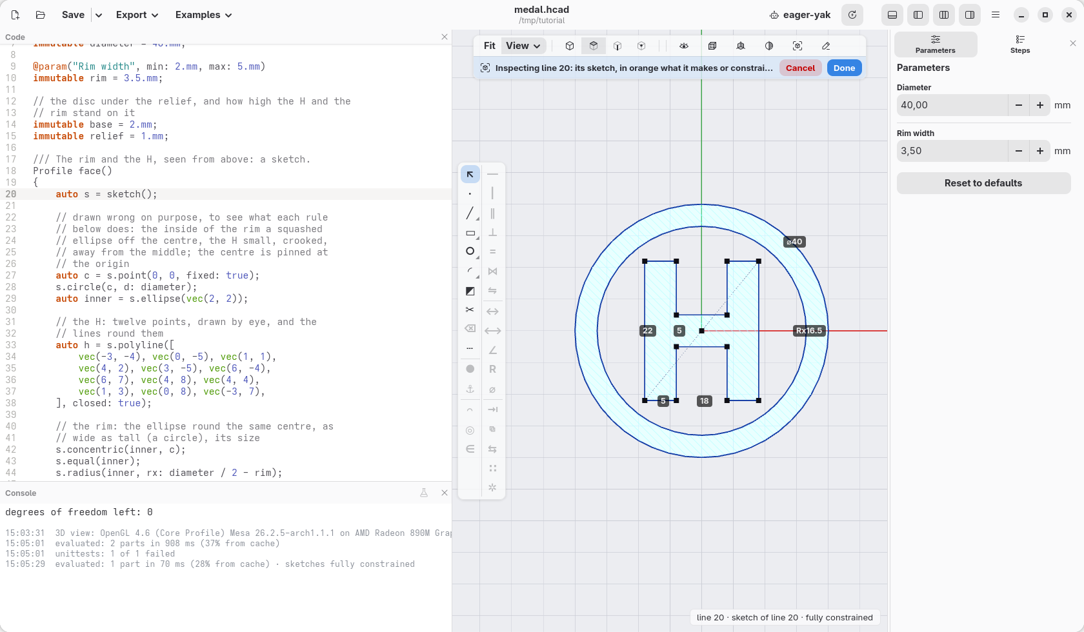Screen dimensions: 1084x632
Task: Click Done to finish inspecting
Action: click(844, 68)
